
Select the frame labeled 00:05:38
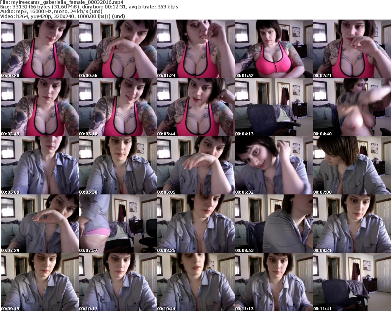tap(118, 165)
